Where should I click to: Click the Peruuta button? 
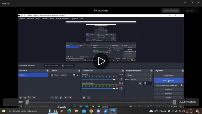click(189, 11)
